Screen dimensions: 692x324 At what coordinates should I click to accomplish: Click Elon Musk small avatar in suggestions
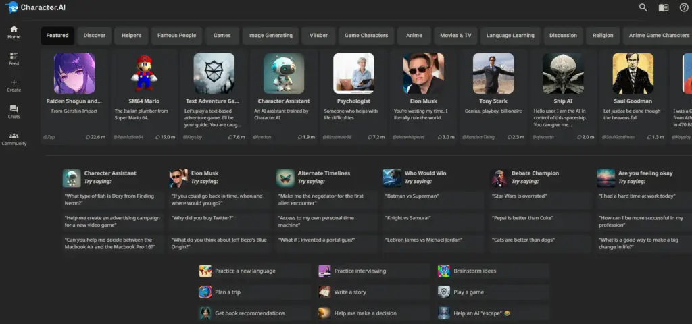[178, 178]
